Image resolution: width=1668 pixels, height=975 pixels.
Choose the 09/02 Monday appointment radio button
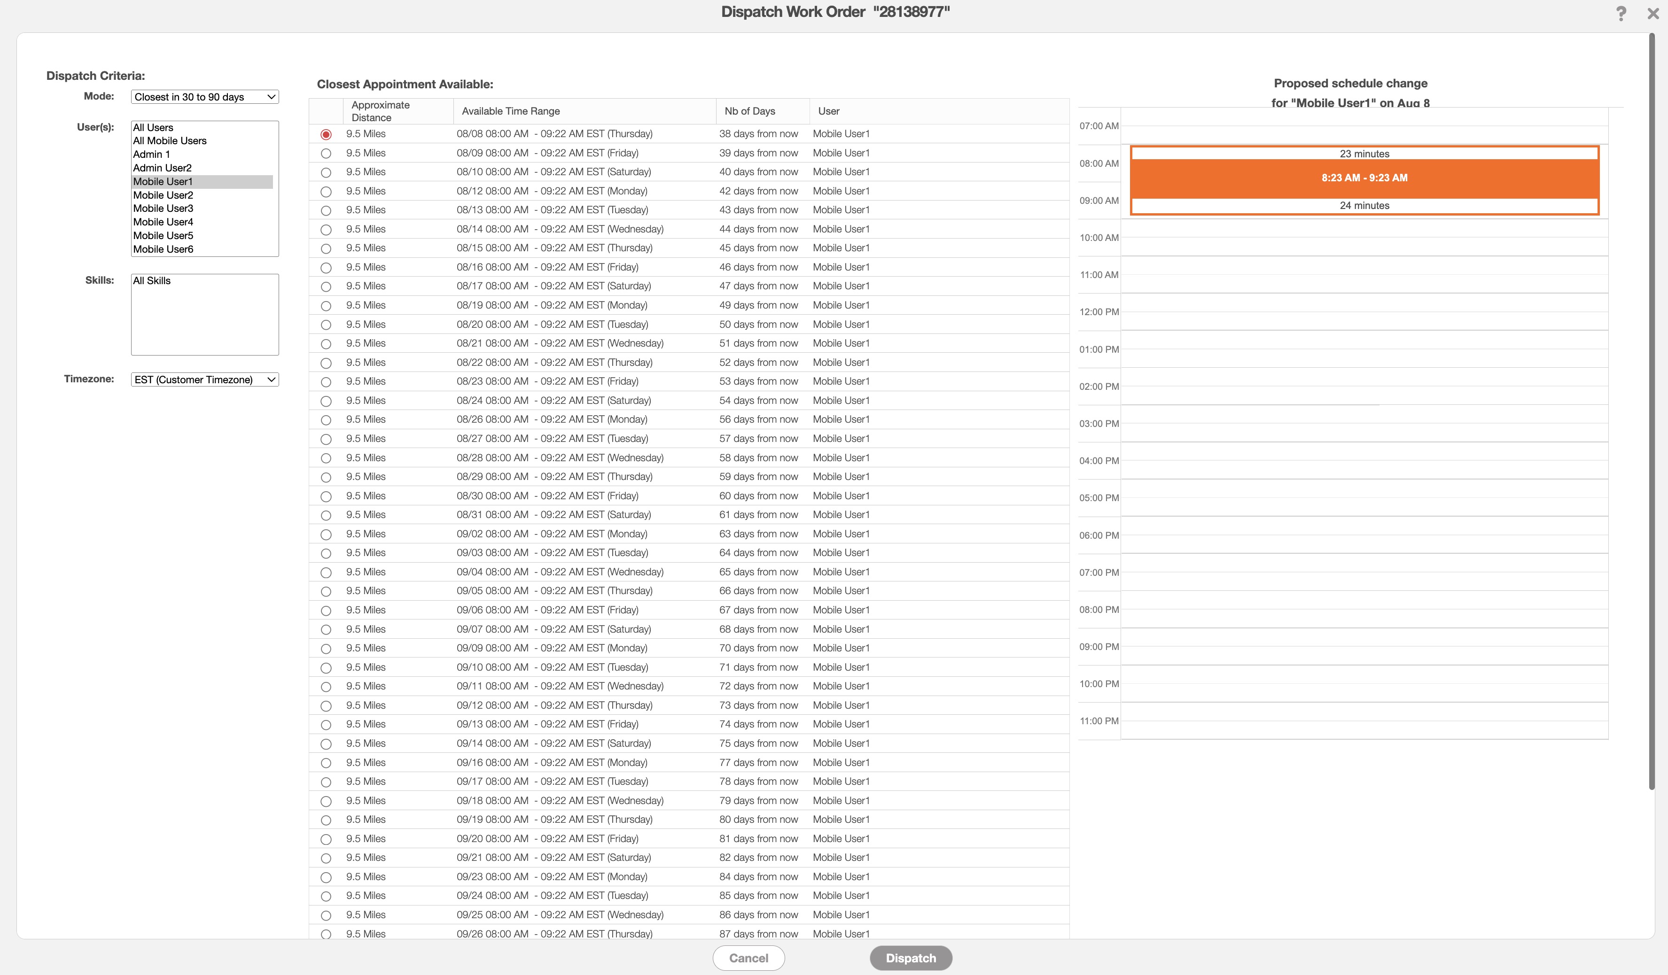[x=326, y=534]
